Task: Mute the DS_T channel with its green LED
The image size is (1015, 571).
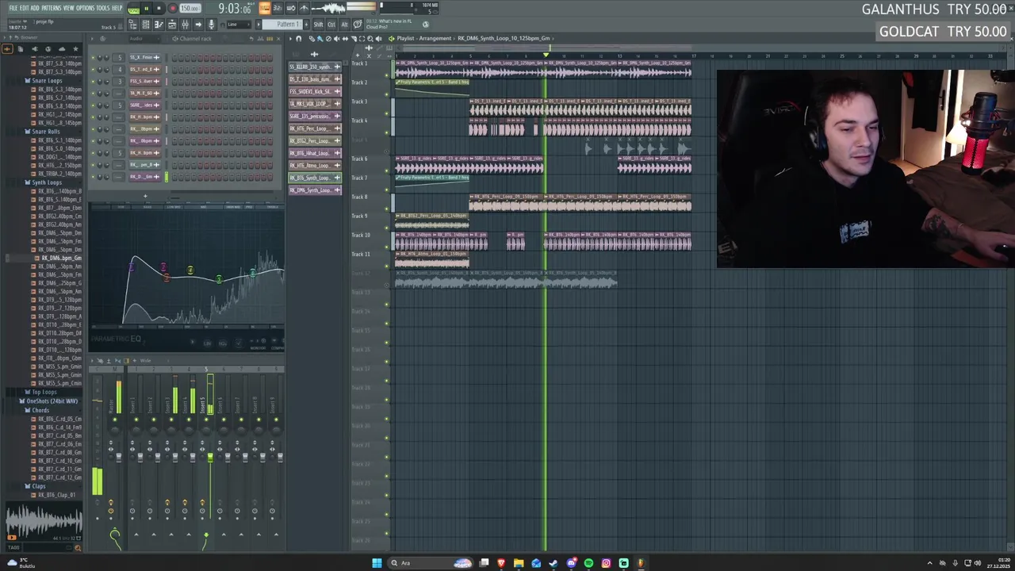Action: click(x=94, y=69)
